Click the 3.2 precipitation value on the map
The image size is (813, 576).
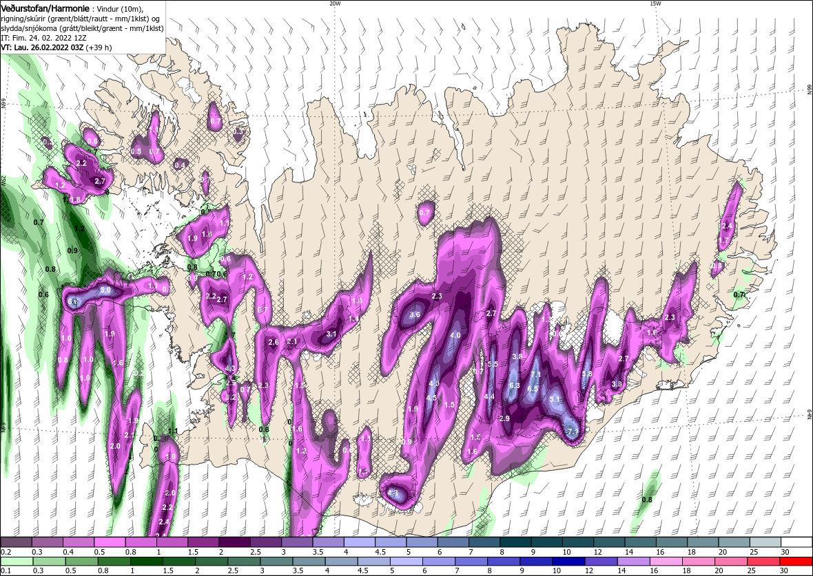click(x=231, y=398)
